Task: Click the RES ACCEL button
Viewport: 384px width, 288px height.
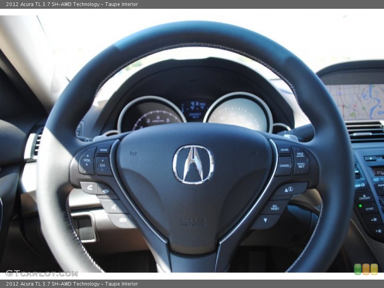Action: tap(300, 154)
